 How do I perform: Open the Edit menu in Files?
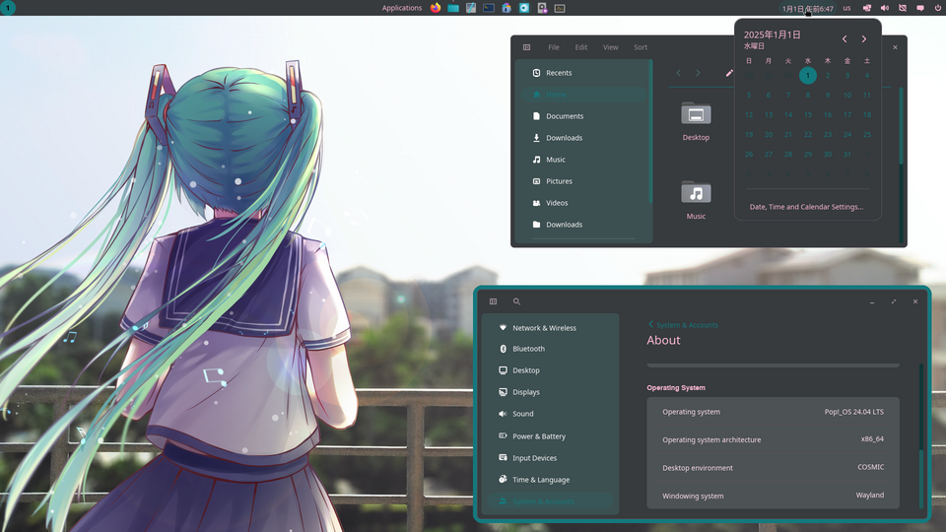pos(581,47)
